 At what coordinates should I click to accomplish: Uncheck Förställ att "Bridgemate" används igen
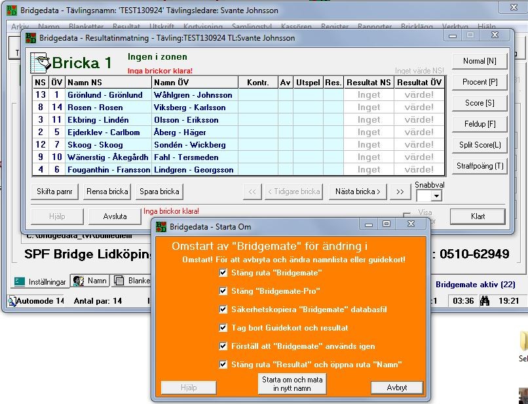pyautogui.click(x=223, y=346)
